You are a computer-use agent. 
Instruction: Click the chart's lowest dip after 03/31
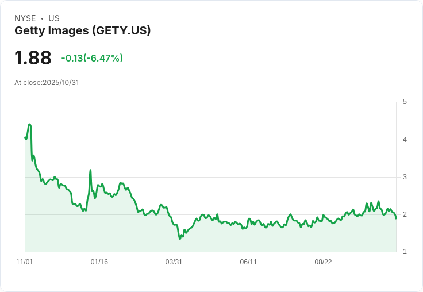click(x=180, y=239)
